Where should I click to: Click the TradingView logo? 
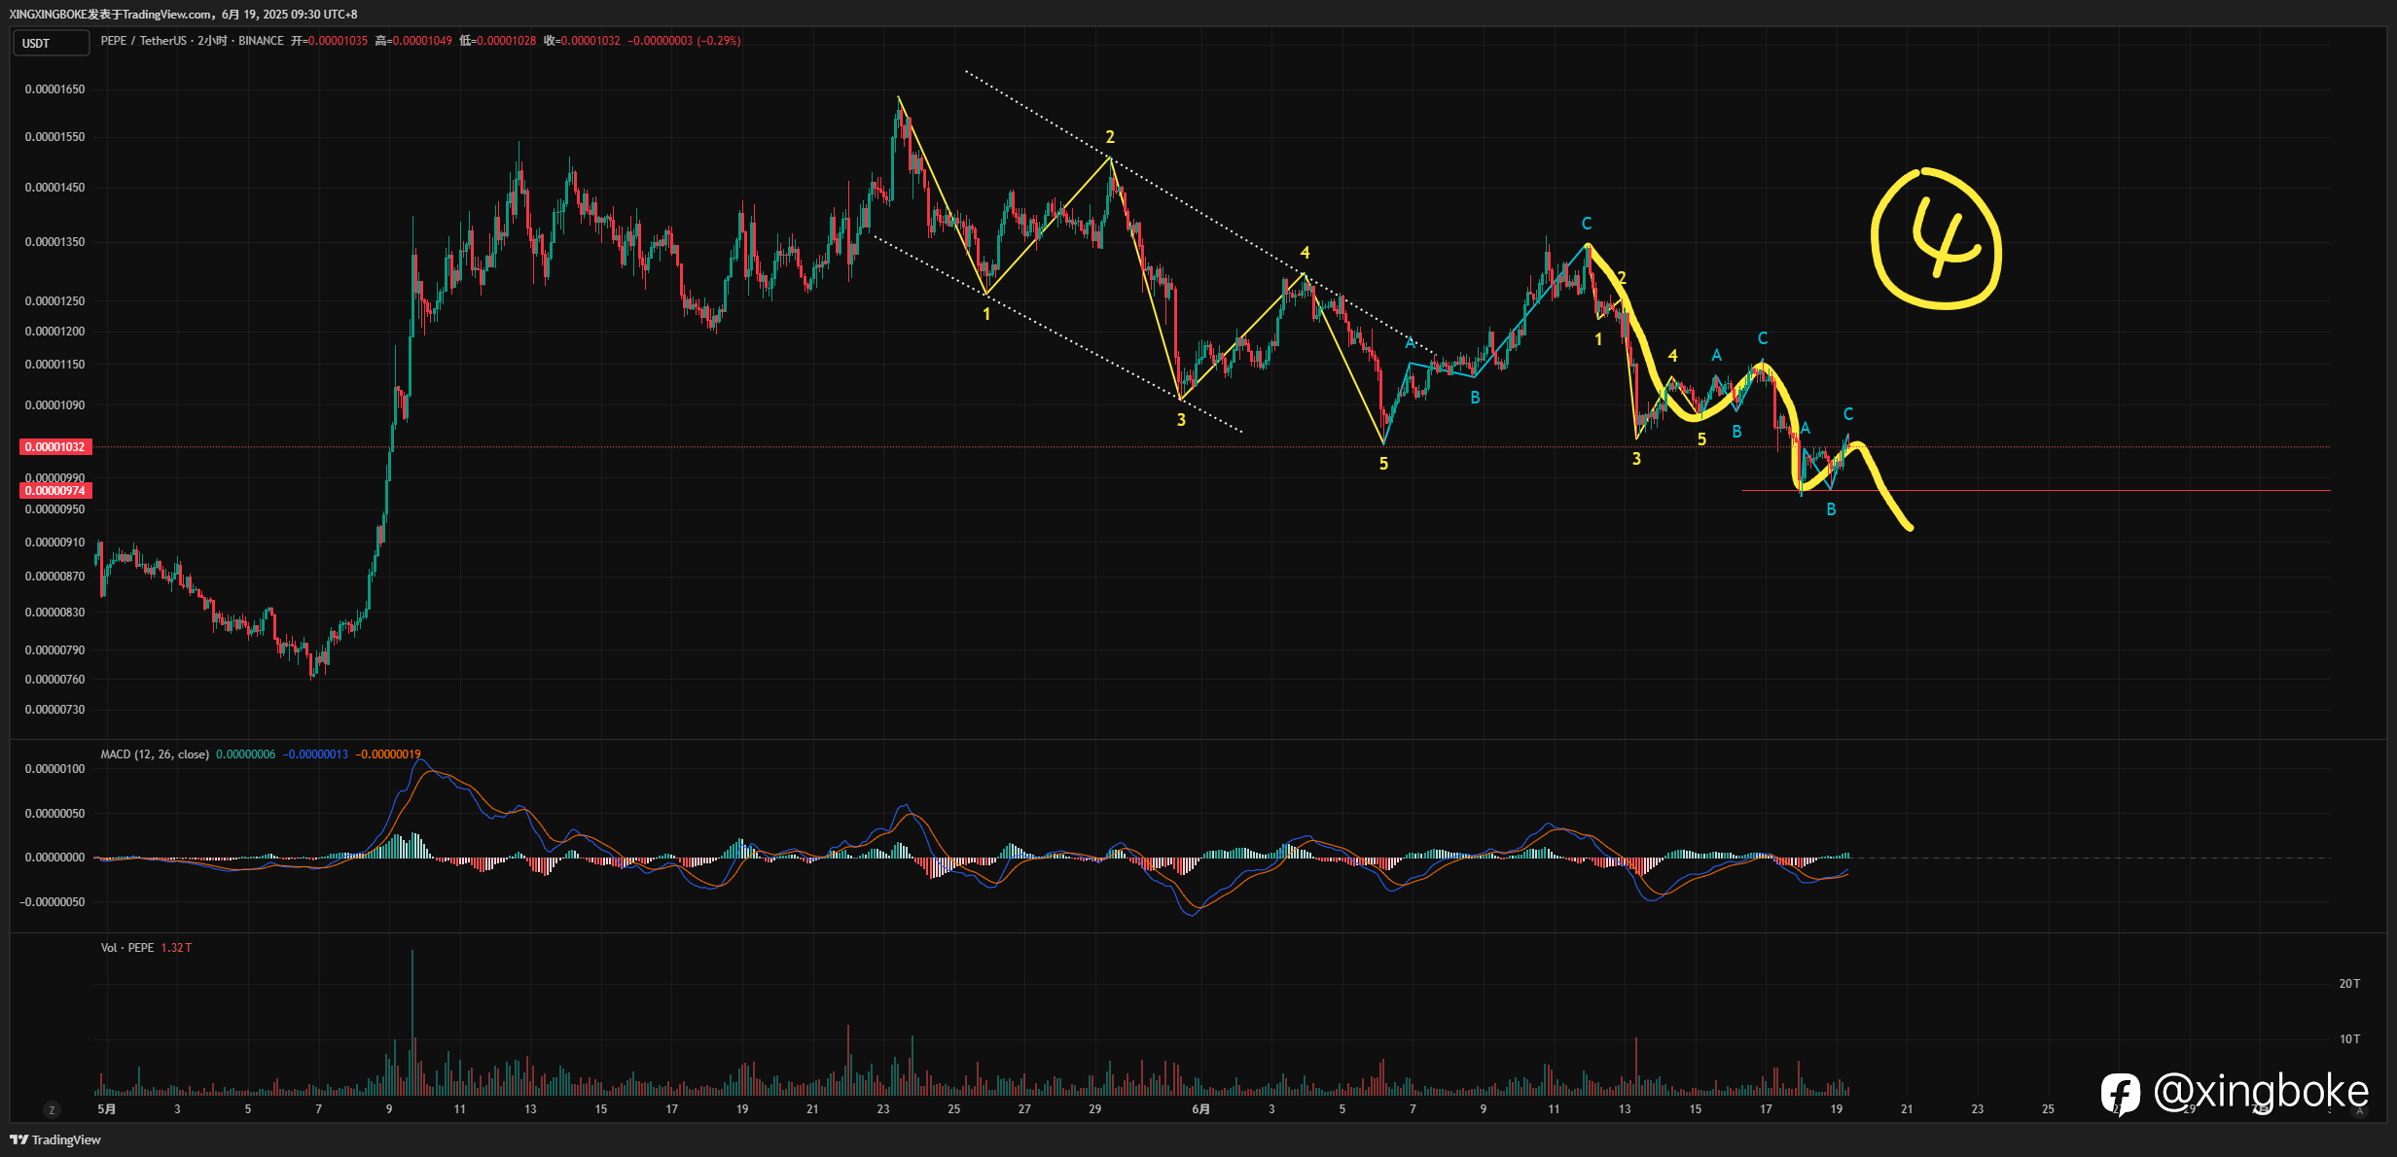tap(55, 1139)
